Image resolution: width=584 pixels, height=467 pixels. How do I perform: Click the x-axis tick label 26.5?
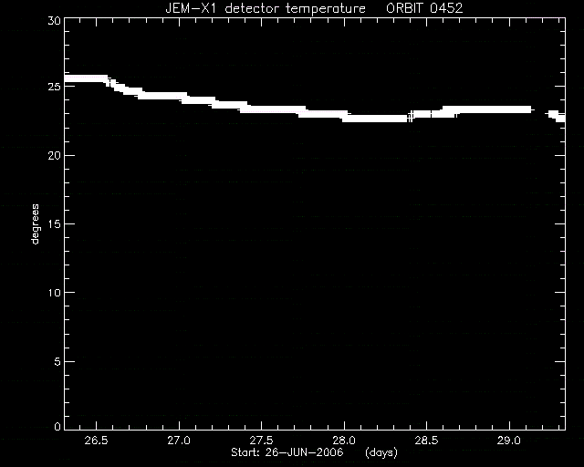coord(96,441)
